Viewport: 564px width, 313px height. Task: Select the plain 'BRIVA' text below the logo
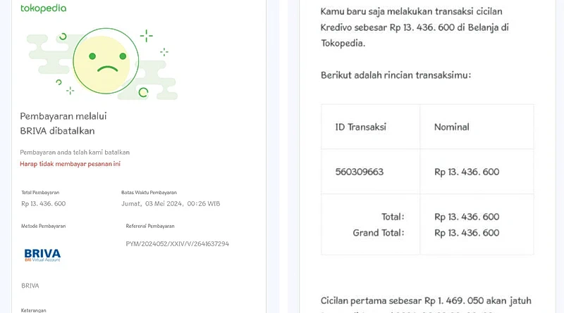click(30, 286)
